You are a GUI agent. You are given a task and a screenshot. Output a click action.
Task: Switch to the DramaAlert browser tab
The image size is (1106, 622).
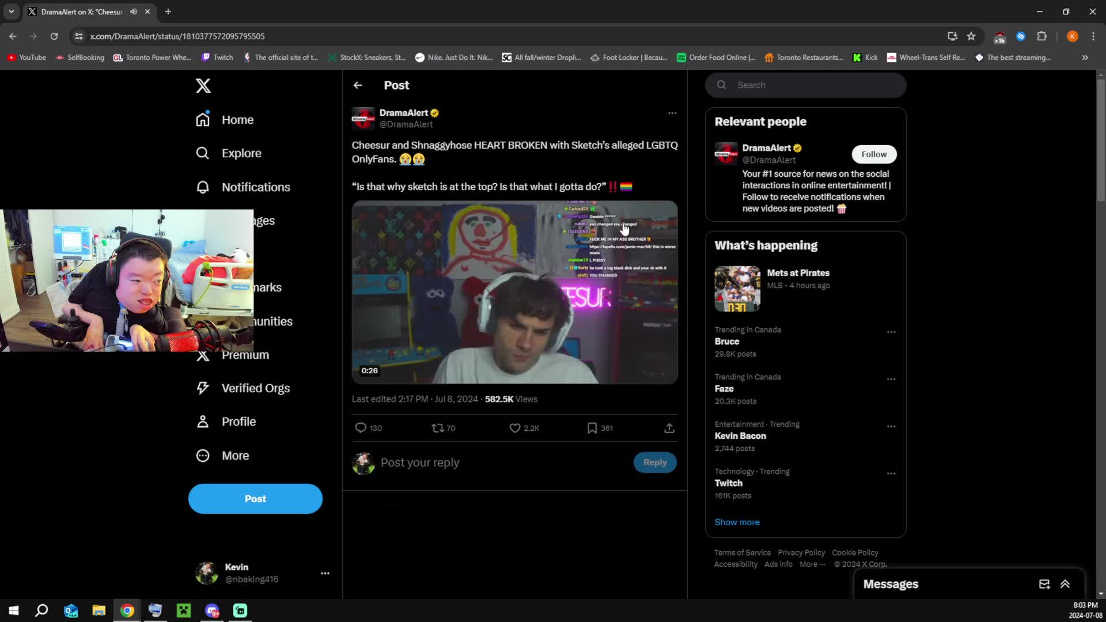(x=81, y=12)
